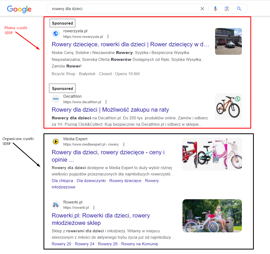This screenshot has width=270, height=254.
Task: Open Google Lens image search icon
Action: tap(227, 8)
